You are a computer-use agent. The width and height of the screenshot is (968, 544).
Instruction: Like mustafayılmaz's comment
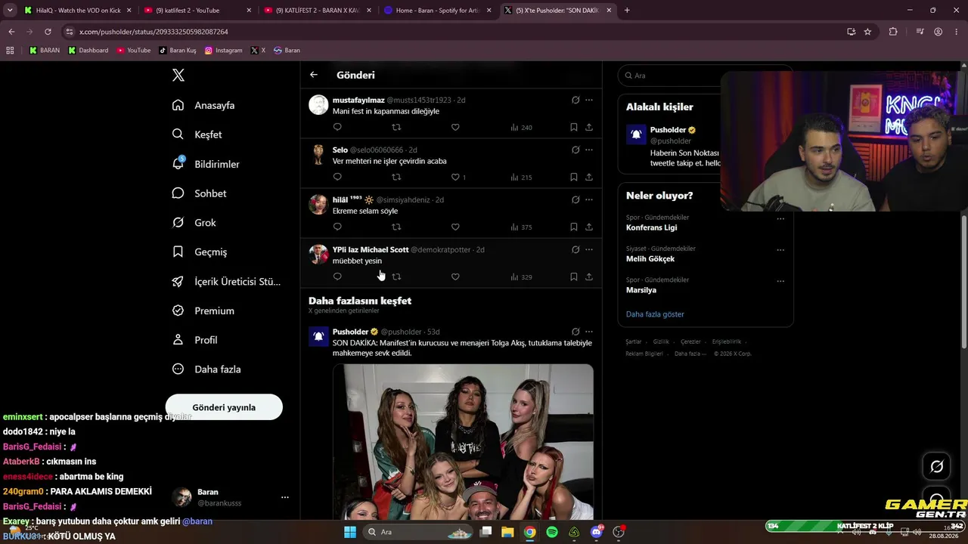[x=455, y=127]
